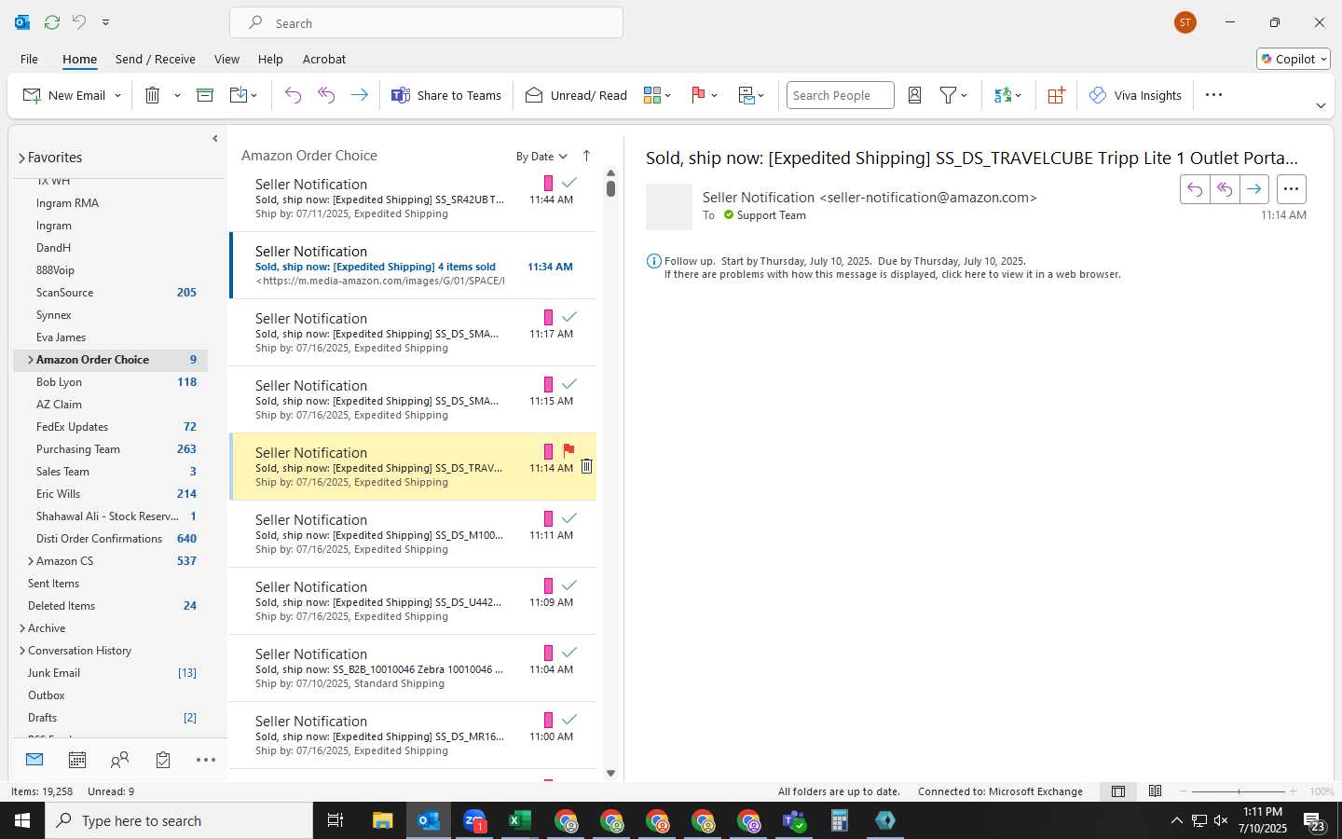Open the New Email dropdown arrow
Image resolution: width=1342 pixels, height=839 pixels.
117,95
